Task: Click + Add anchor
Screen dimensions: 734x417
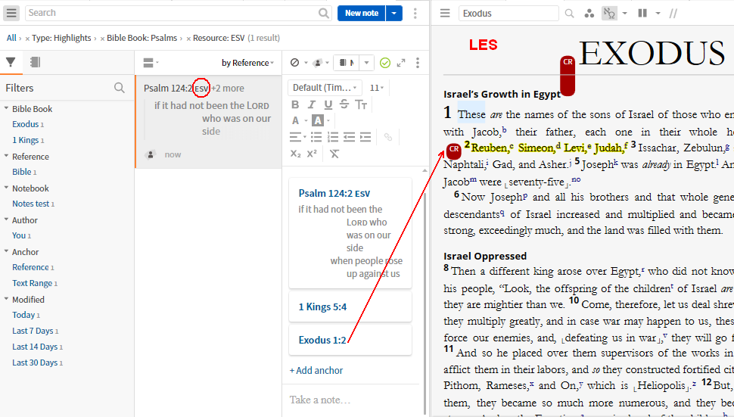Action: 316,370
